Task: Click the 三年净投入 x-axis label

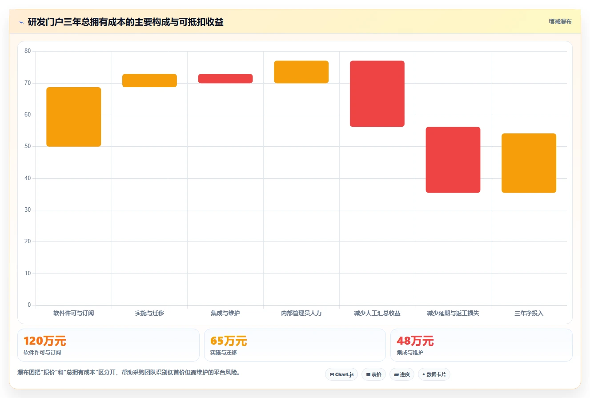Action: click(x=529, y=313)
